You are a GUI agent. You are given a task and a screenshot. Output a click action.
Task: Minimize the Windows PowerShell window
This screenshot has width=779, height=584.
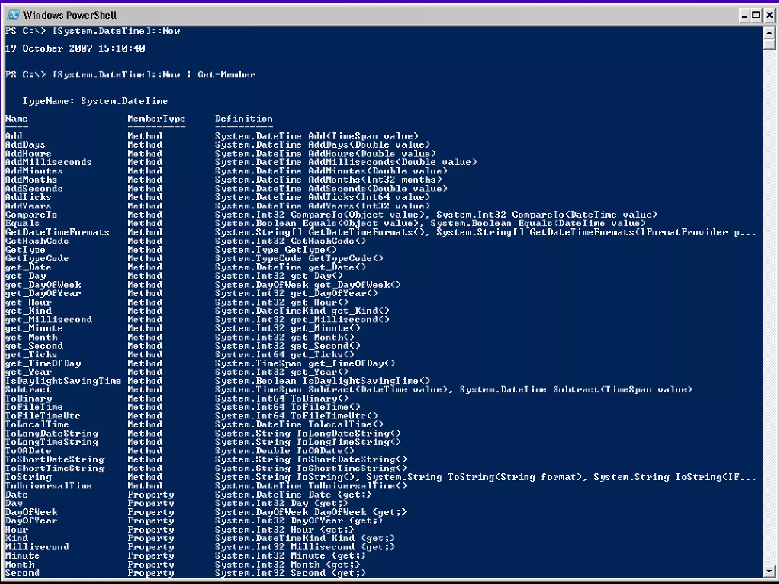(744, 15)
